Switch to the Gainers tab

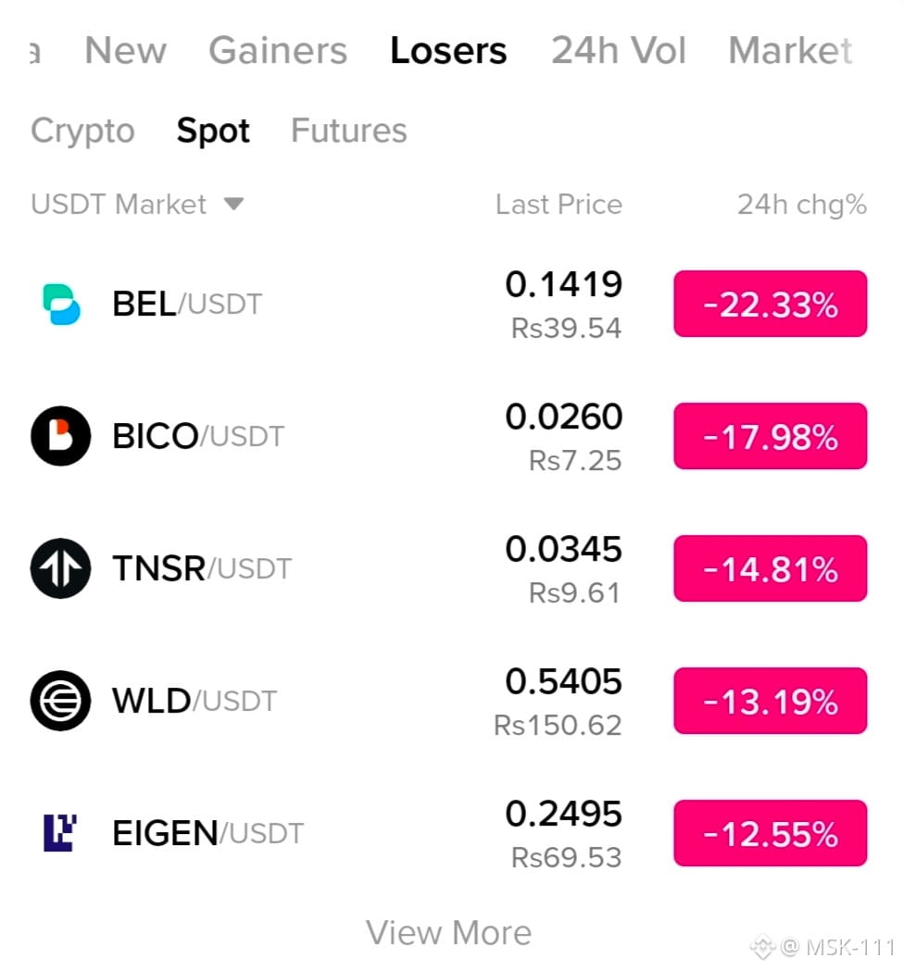(277, 50)
